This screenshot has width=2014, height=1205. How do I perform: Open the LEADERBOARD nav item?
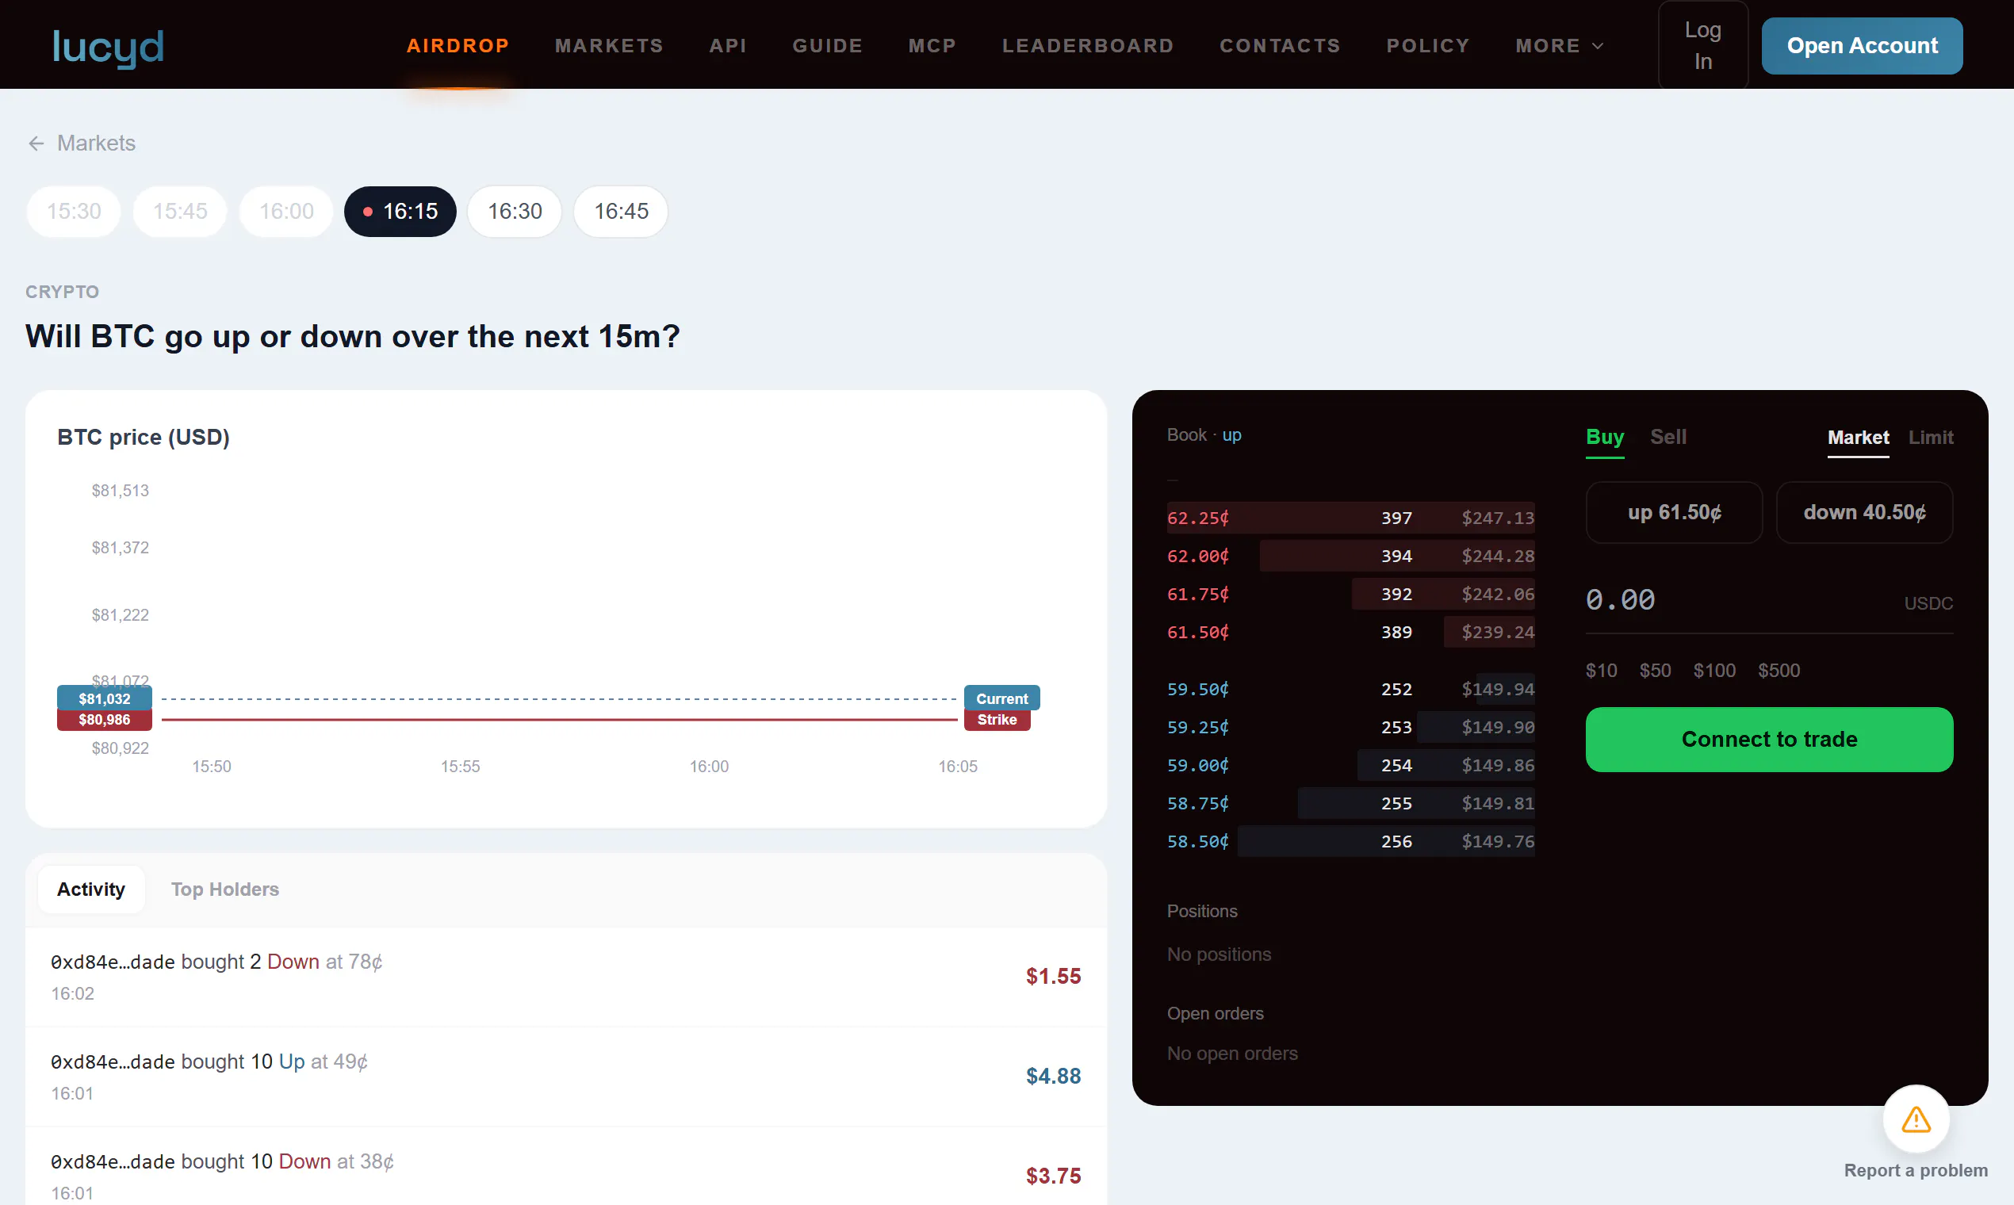1088,45
